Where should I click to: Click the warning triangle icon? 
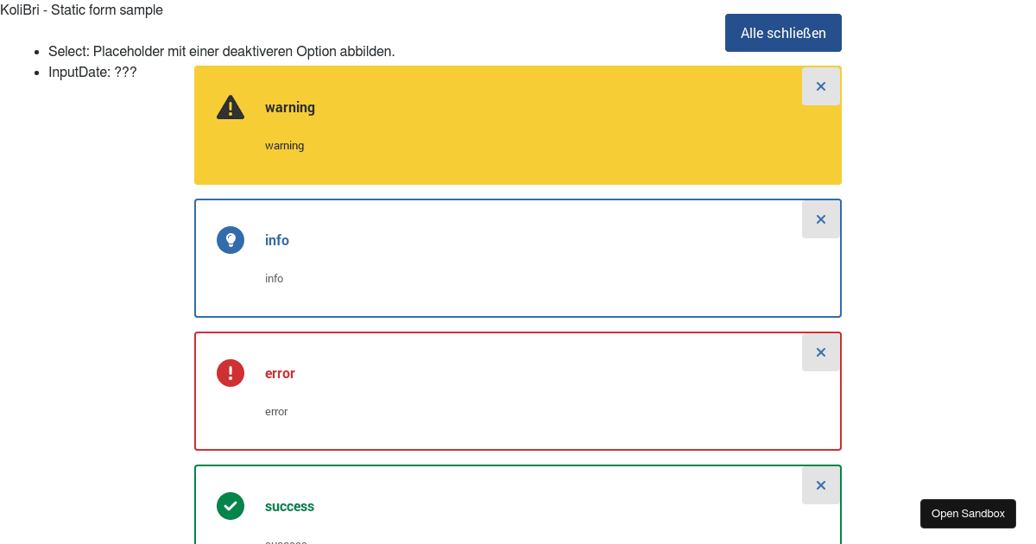pyautogui.click(x=231, y=107)
